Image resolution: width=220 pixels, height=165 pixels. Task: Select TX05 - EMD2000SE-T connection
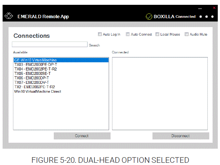coord(61,73)
